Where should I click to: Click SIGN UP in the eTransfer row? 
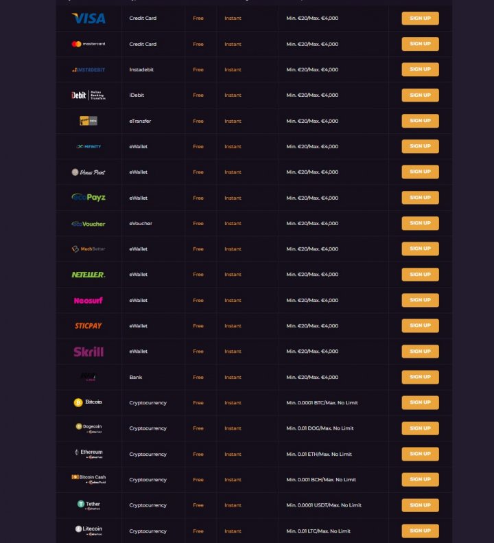(x=420, y=121)
